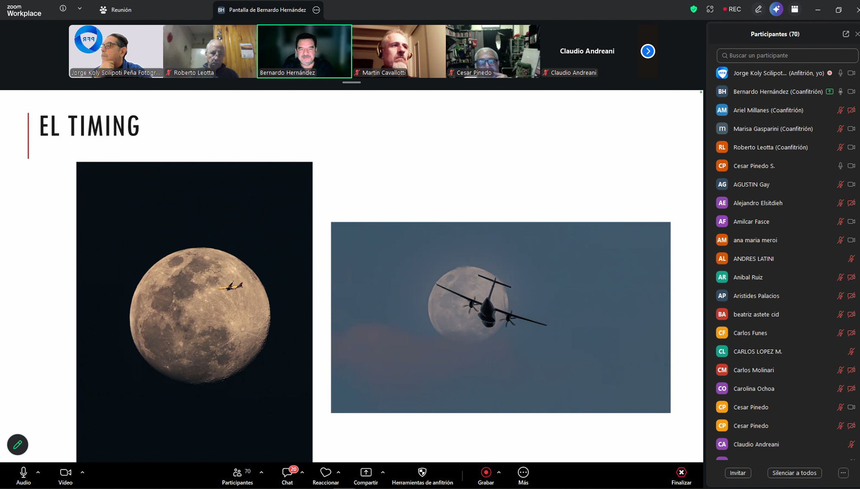Viewport: 860px width, 489px height.
Task: Open meeting info icon in title bar
Action: point(63,9)
